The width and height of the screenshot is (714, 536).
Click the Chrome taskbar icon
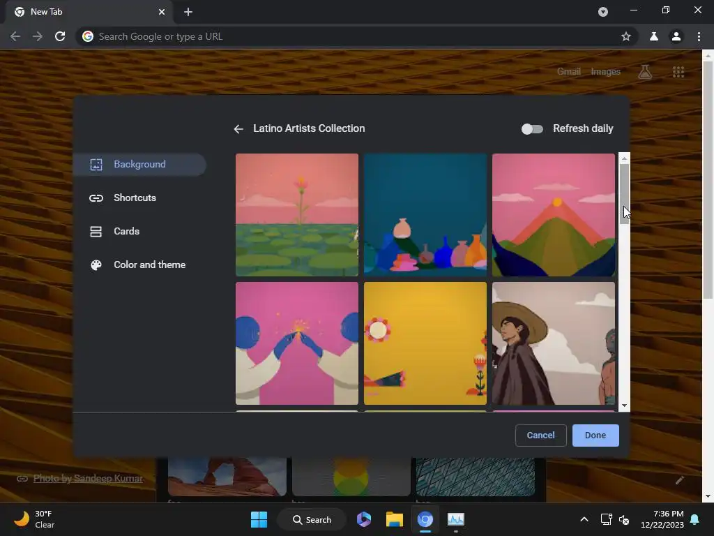tap(425, 519)
